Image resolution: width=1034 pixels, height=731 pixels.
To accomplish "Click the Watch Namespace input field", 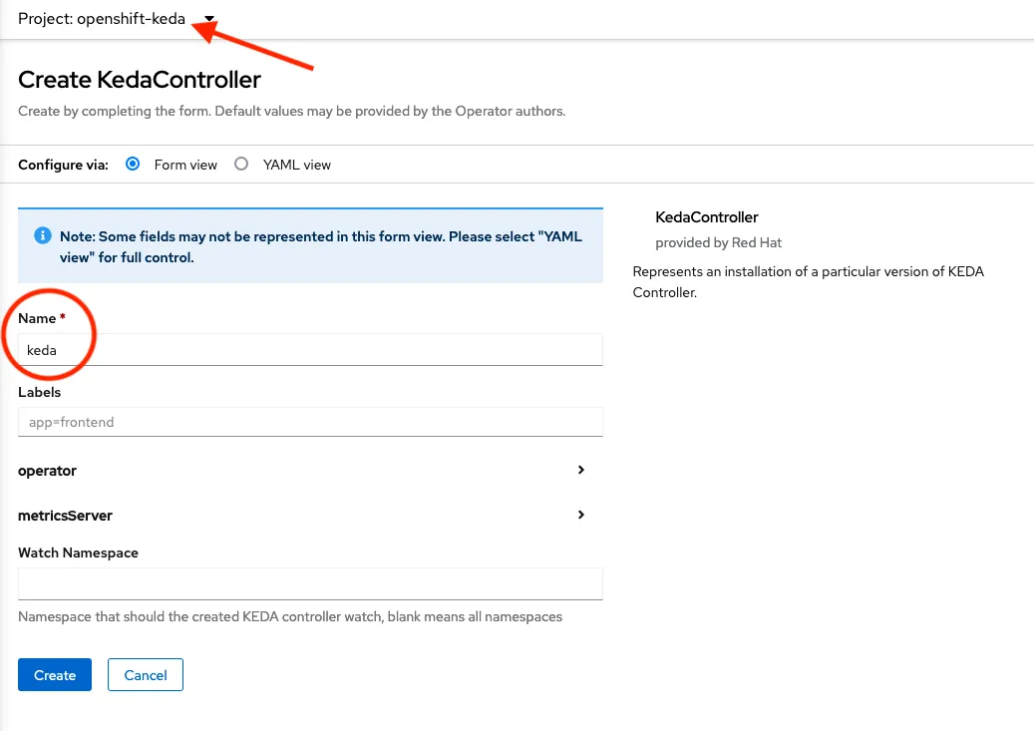I will click(x=309, y=583).
